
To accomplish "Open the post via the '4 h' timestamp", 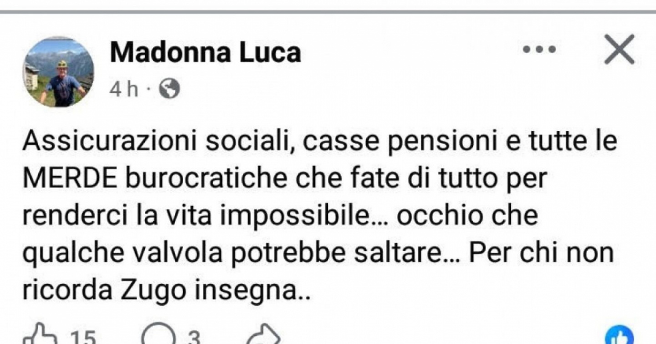I will click(124, 90).
